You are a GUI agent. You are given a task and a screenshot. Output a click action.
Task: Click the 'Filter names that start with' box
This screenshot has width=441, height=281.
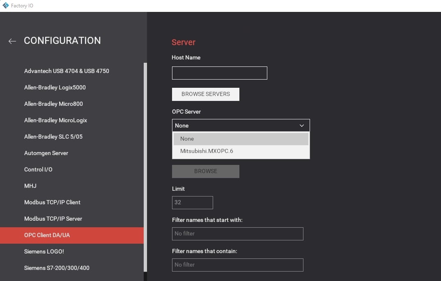(x=237, y=233)
